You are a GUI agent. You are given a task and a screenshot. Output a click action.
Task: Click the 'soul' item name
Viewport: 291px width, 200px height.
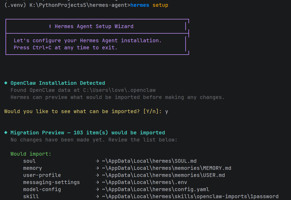[x=29, y=161]
